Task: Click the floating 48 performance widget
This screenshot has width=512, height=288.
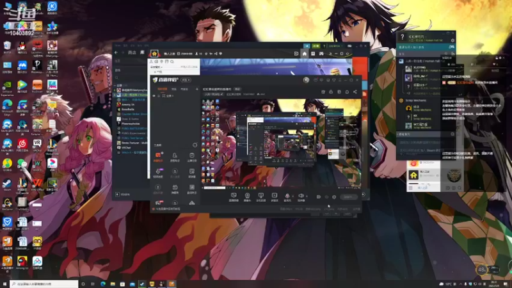Action: (482, 269)
